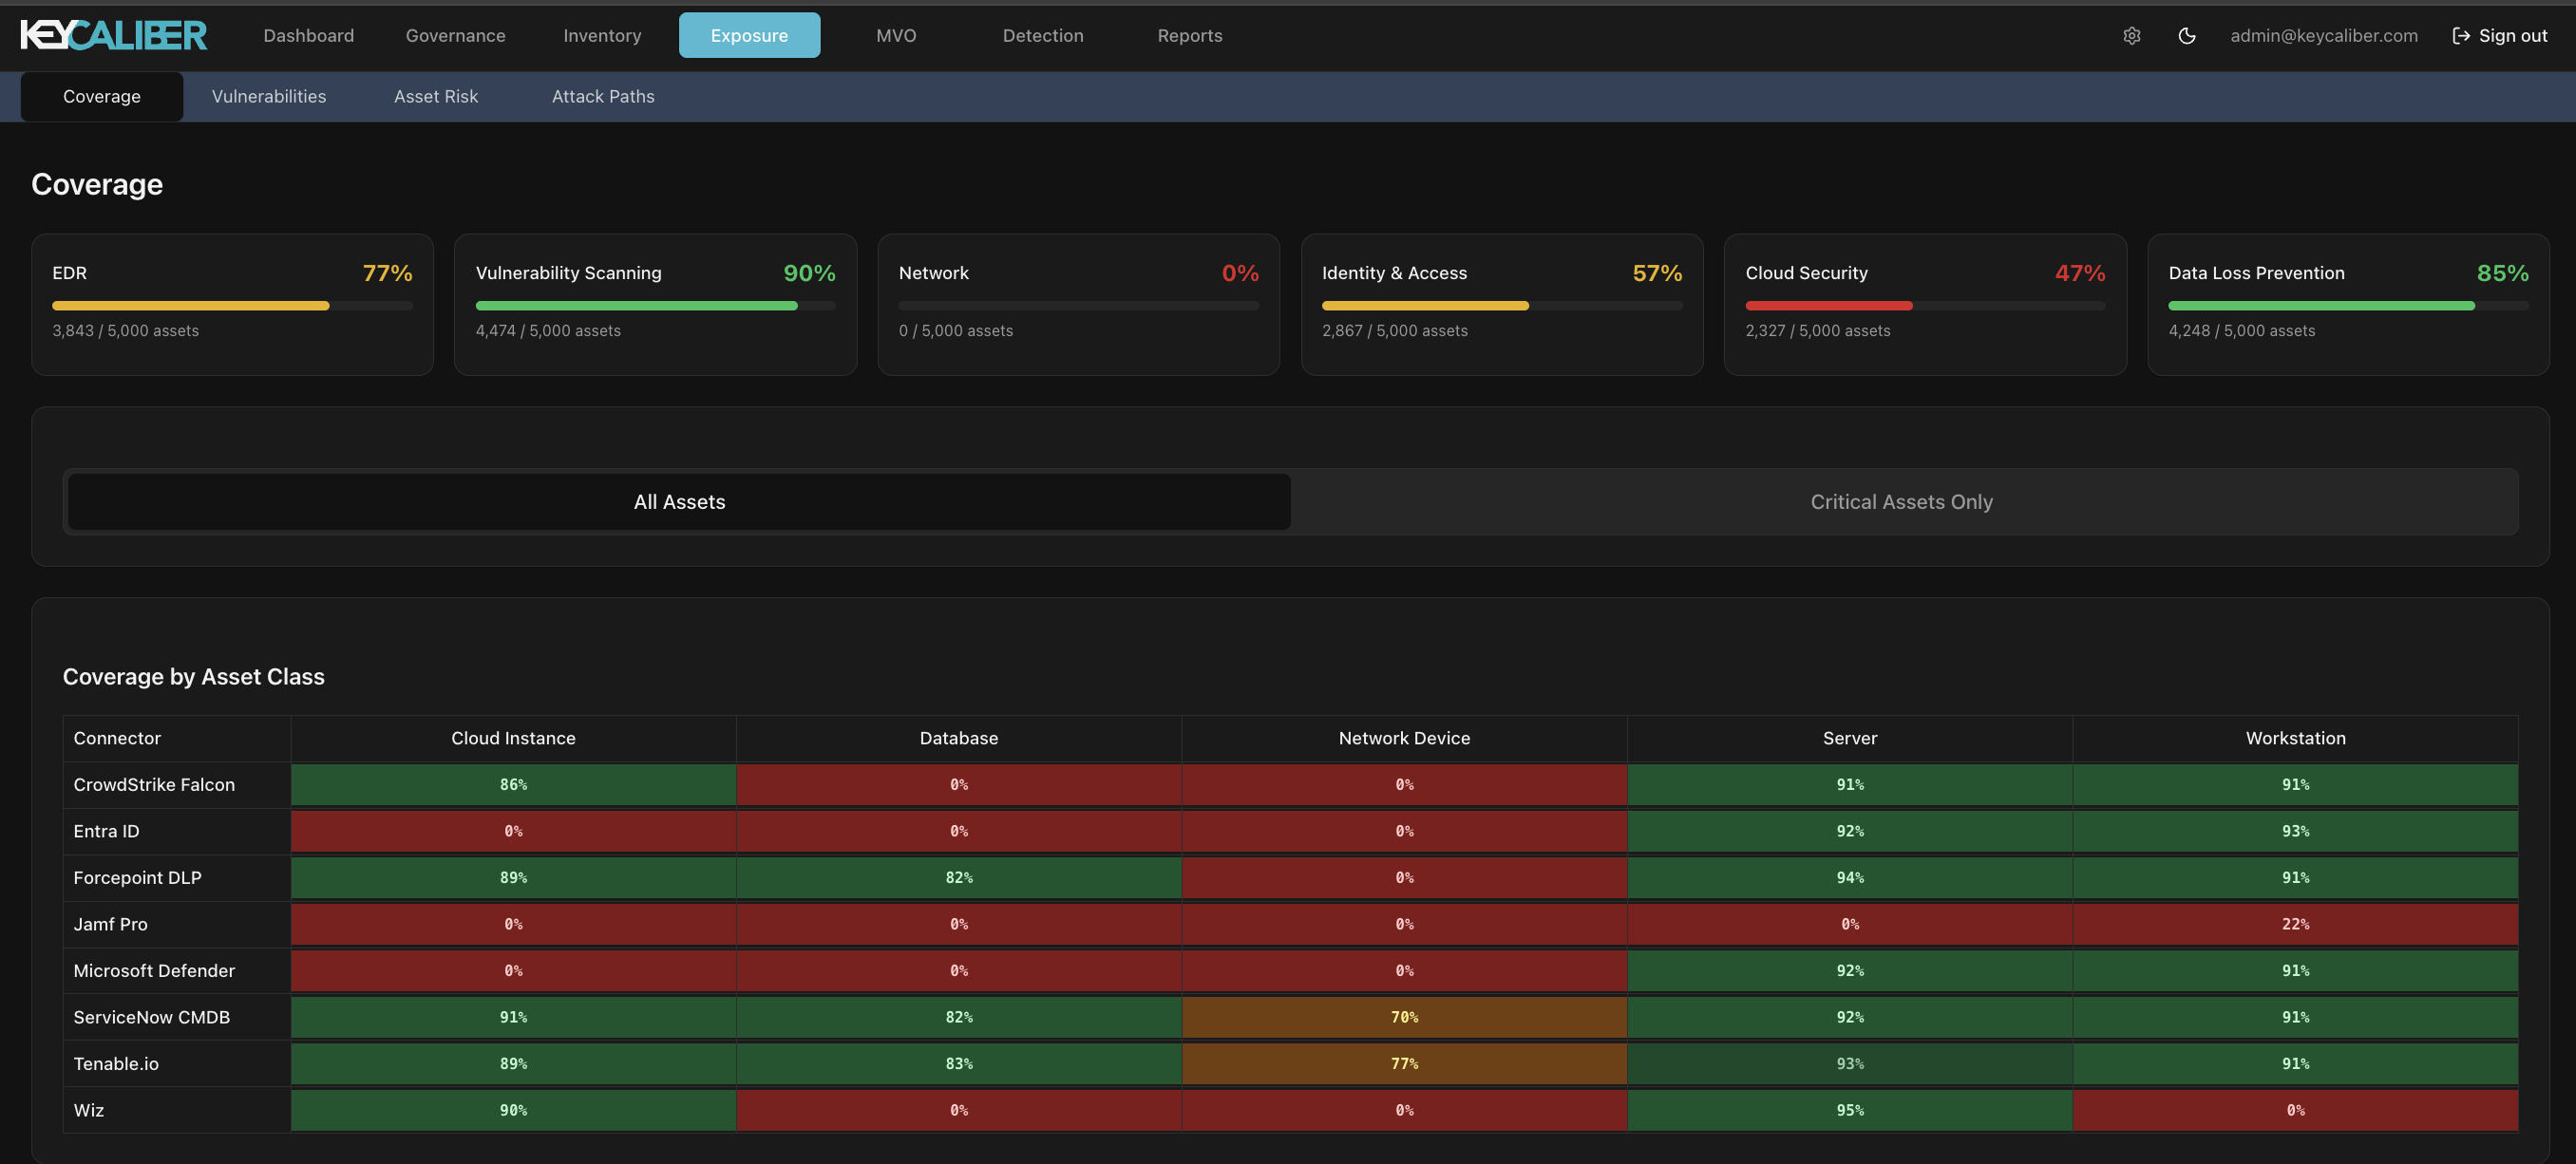The width and height of the screenshot is (2576, 1164).
Task: Switch to the Attack Paths tab
Action: pyautogui.click(x=603, y=97)
